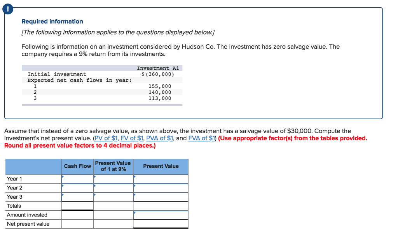Click Year 1 Cash Flow input field
The image size is (398, 239).
[77, 179]
